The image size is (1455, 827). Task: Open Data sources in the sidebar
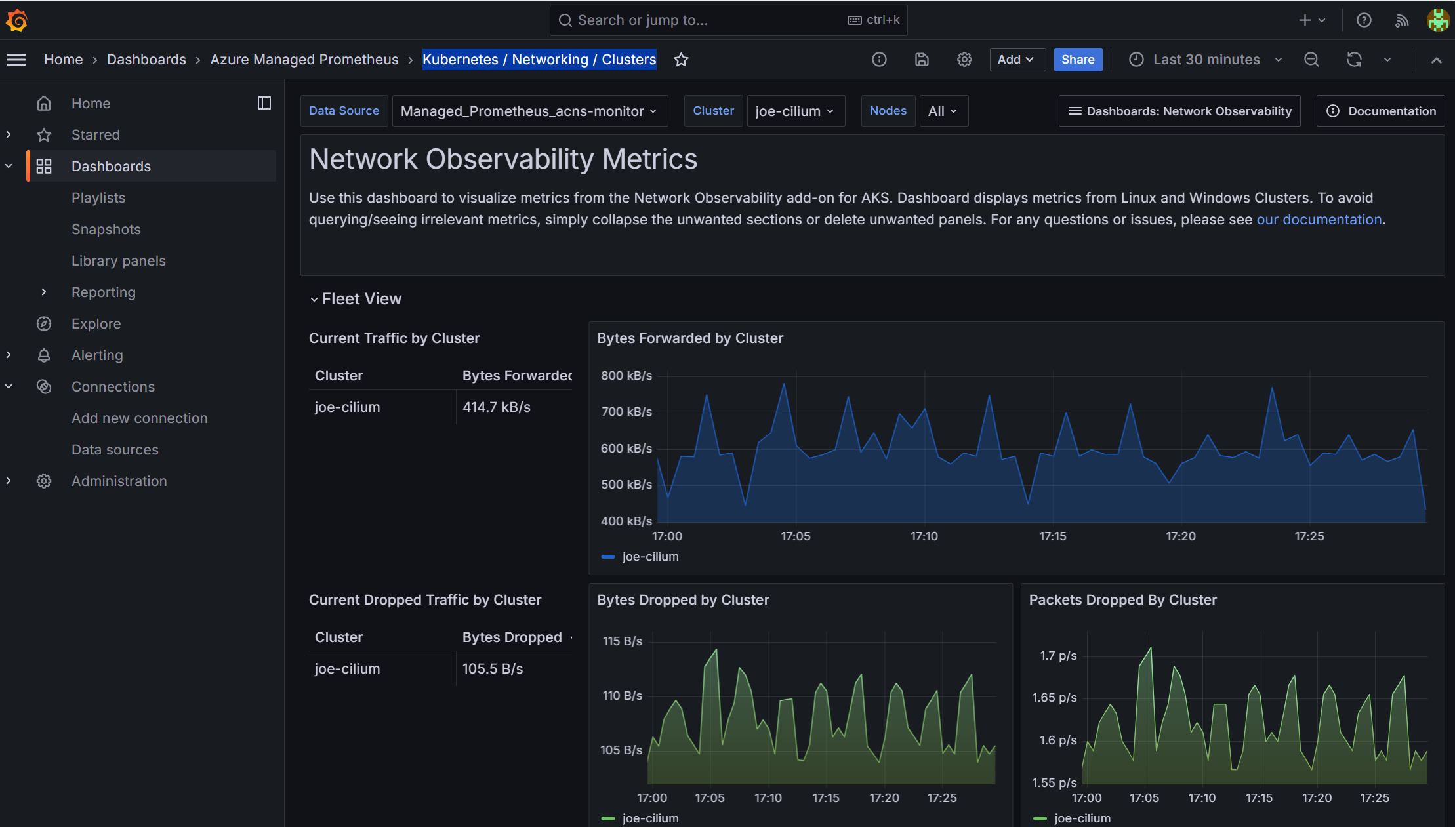click(115, 449)
